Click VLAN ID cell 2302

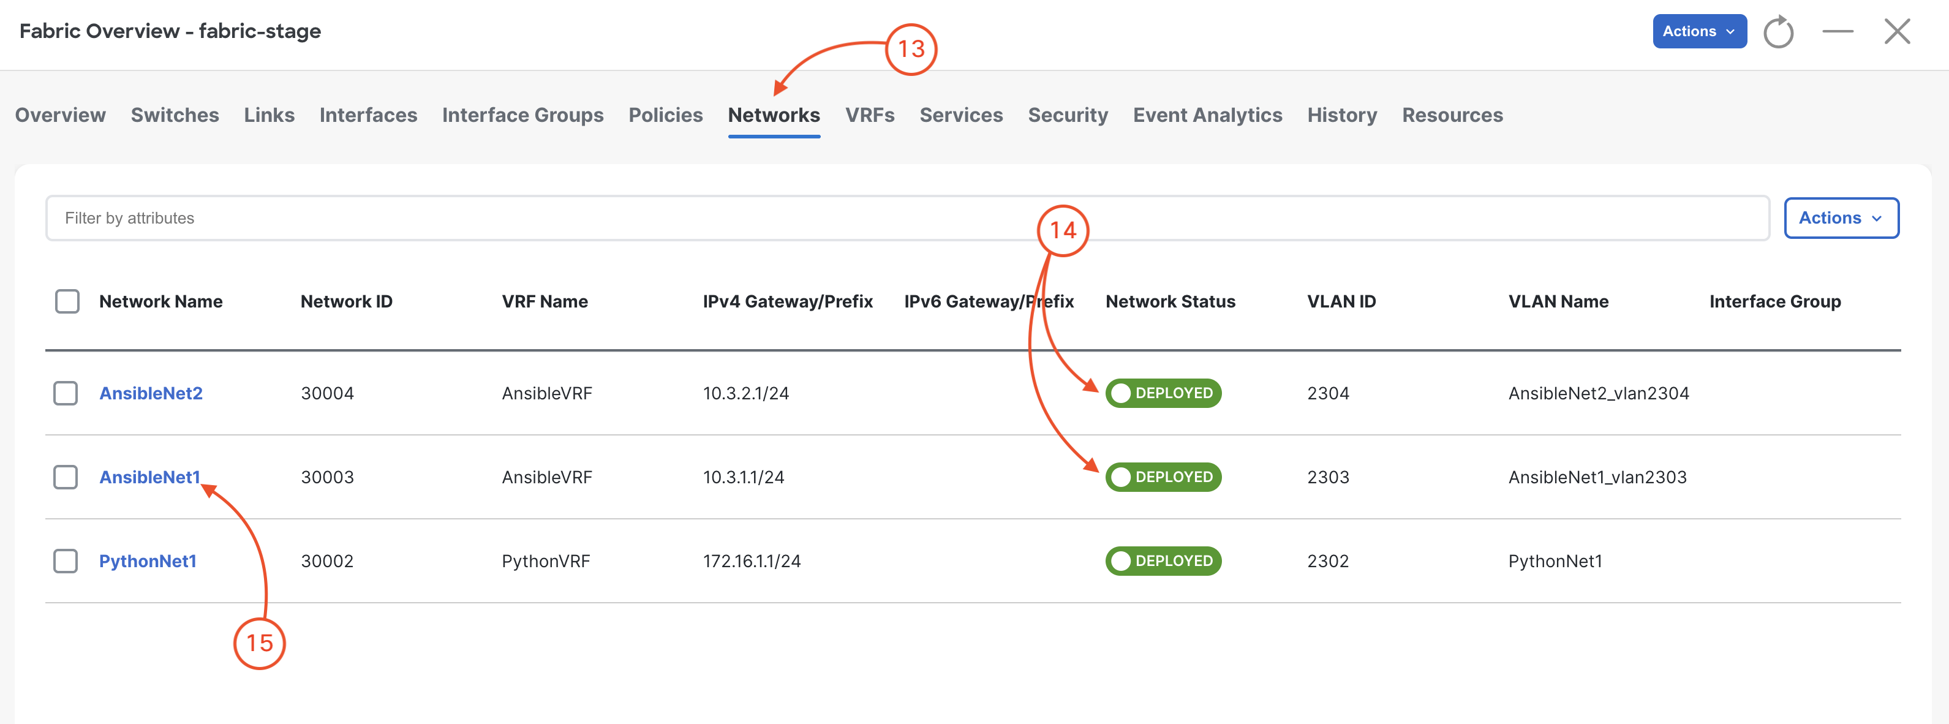coord(1329,561)
